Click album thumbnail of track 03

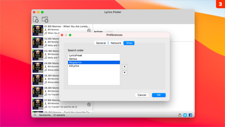point(38,55)
